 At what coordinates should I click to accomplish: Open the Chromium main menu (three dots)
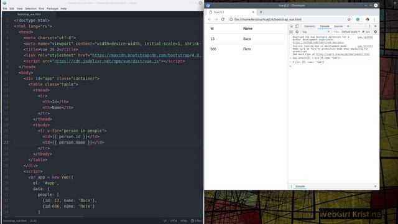click(374, 19)
